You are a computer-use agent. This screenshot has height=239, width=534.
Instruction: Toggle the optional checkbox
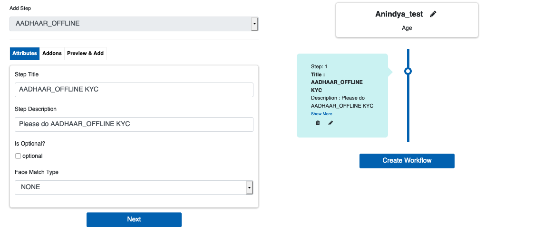18,156
